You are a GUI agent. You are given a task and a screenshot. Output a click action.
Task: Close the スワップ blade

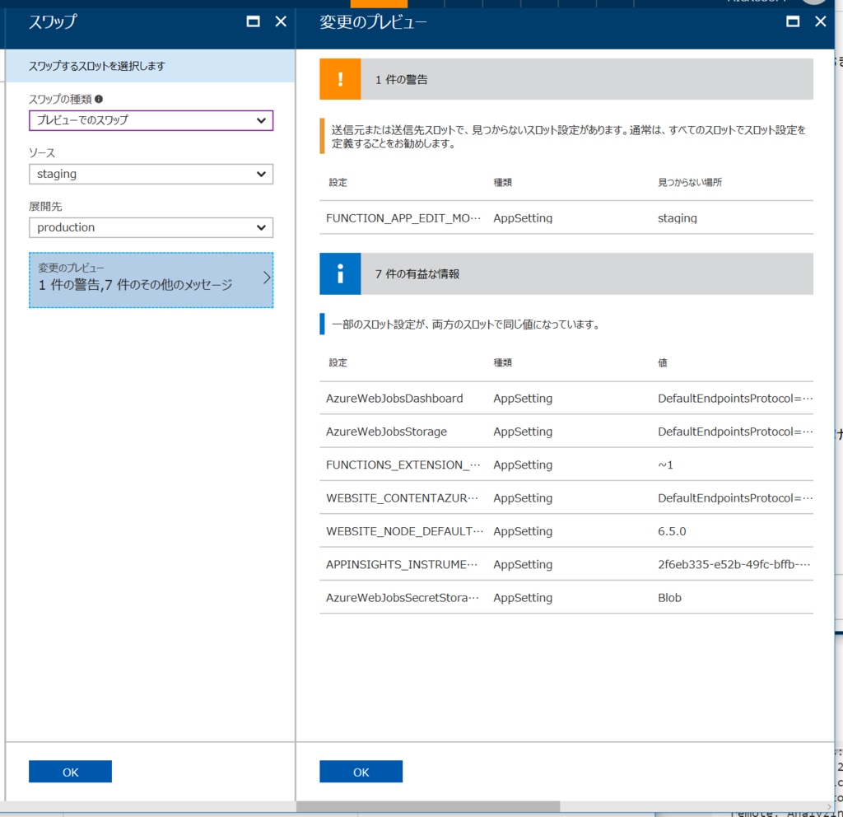(x=281, y=21)
